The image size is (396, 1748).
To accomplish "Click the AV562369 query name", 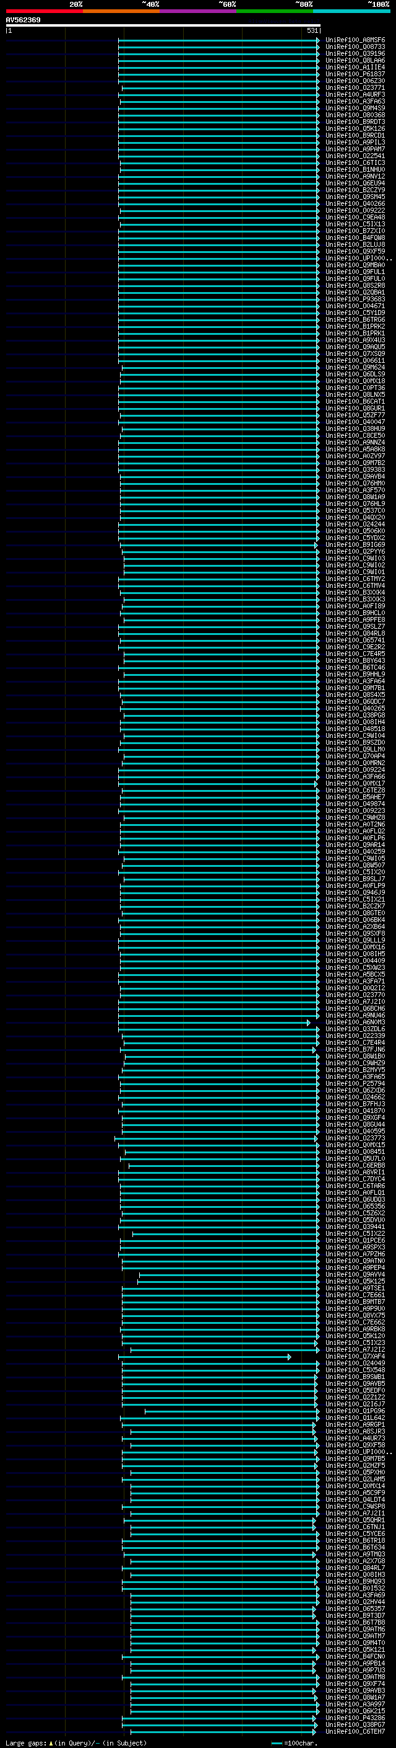I will pos(23,20).
